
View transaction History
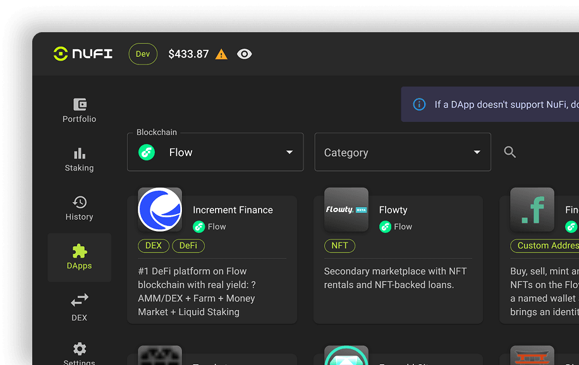[79, 208]
